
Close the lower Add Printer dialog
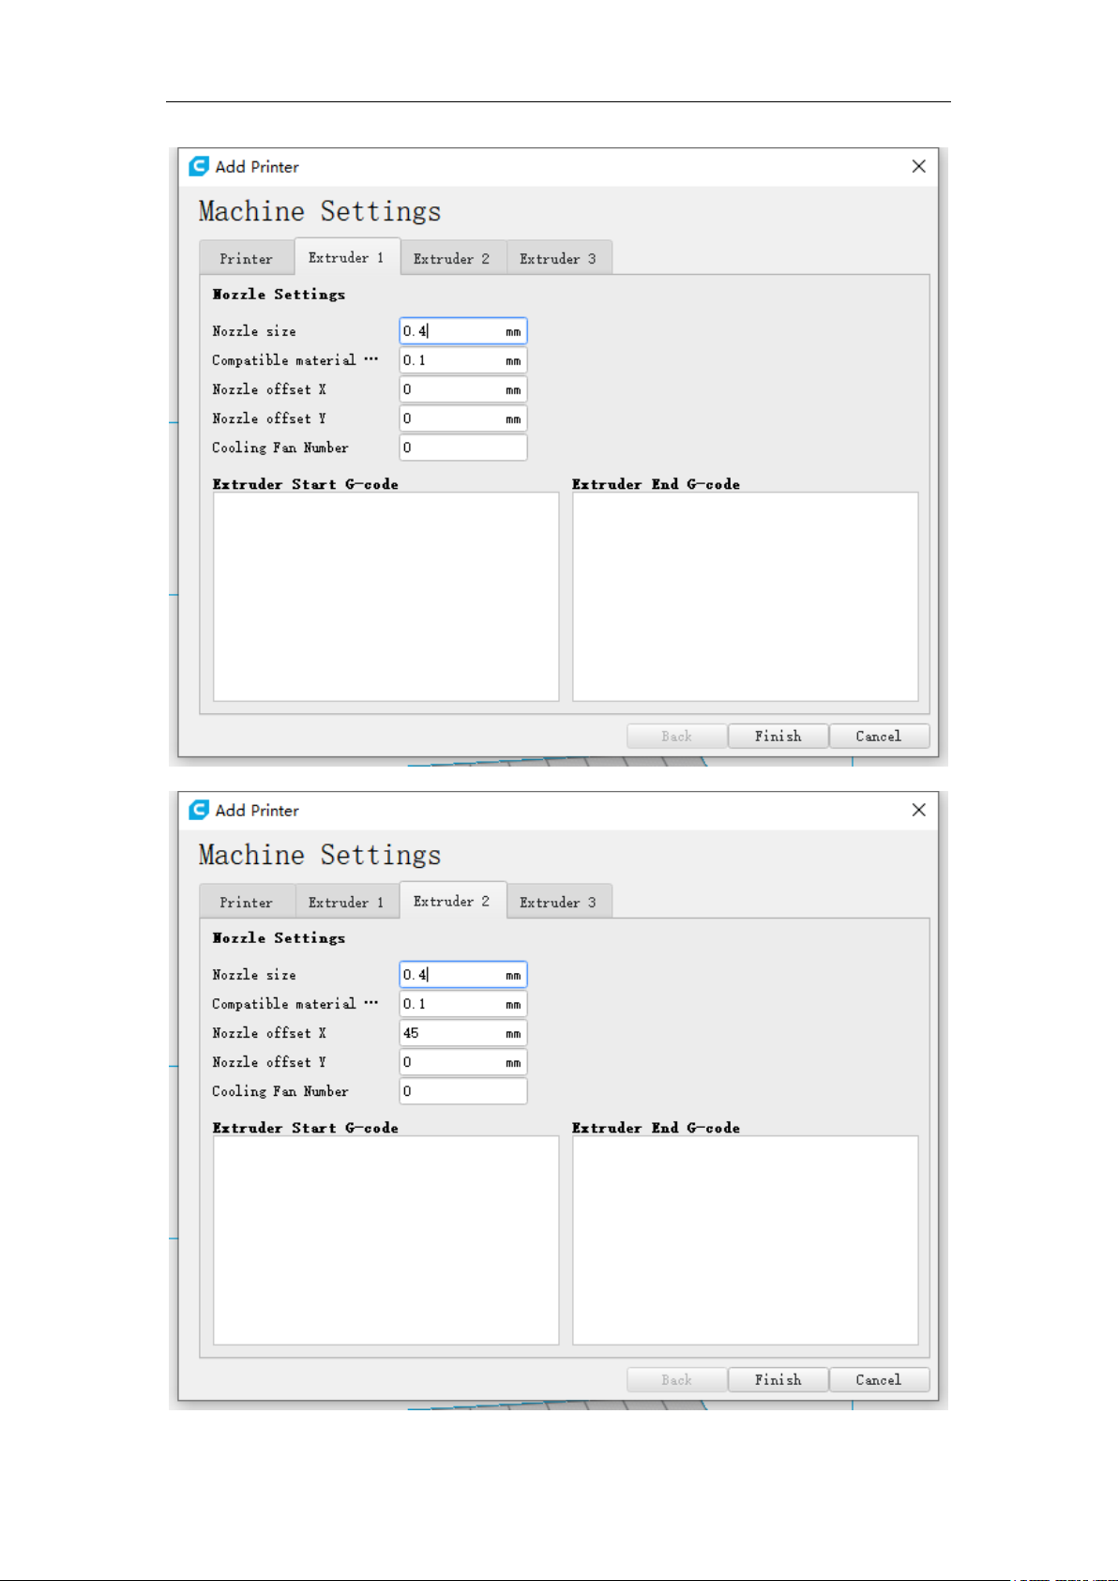coord(919,810)
